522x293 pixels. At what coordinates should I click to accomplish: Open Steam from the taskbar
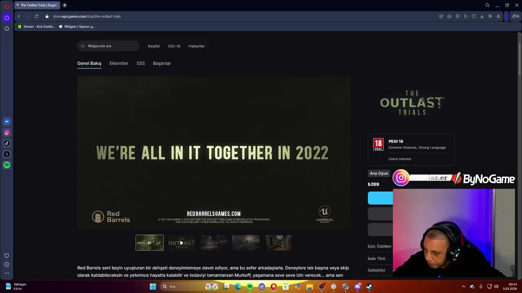coord(369,286)
